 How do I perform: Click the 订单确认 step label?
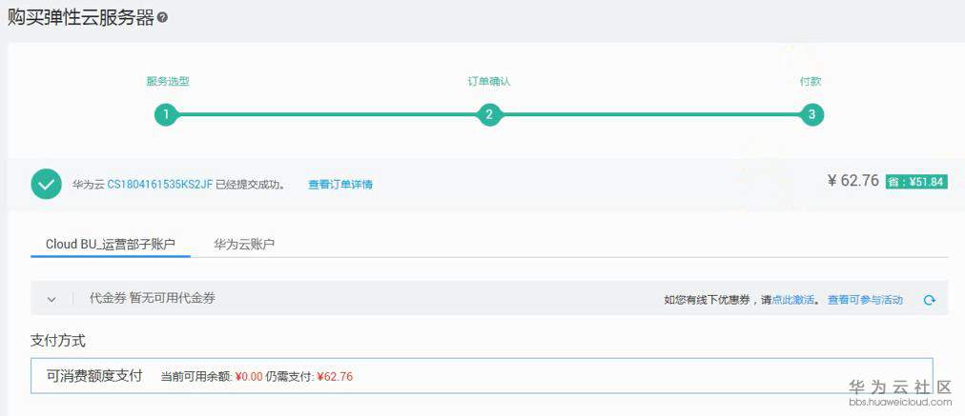pyautogui.click(x=489, y=82)
